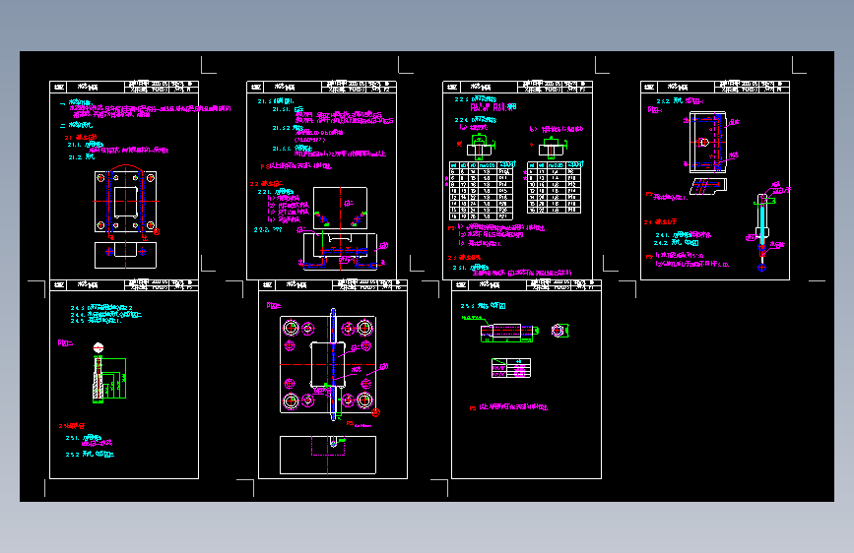
Task: Select the slanted parallelogram view in the fourth top sheet
Action: 708,186
